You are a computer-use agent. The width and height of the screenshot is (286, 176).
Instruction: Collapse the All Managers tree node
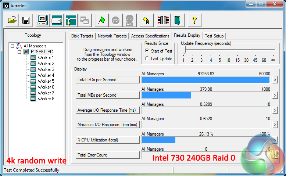12,46
